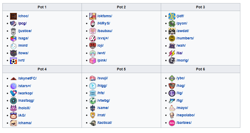The width and height of the screenshot is (250, 133).
Task: Click the /numbers/ gold coin icon
Action: tap(172, 38)
